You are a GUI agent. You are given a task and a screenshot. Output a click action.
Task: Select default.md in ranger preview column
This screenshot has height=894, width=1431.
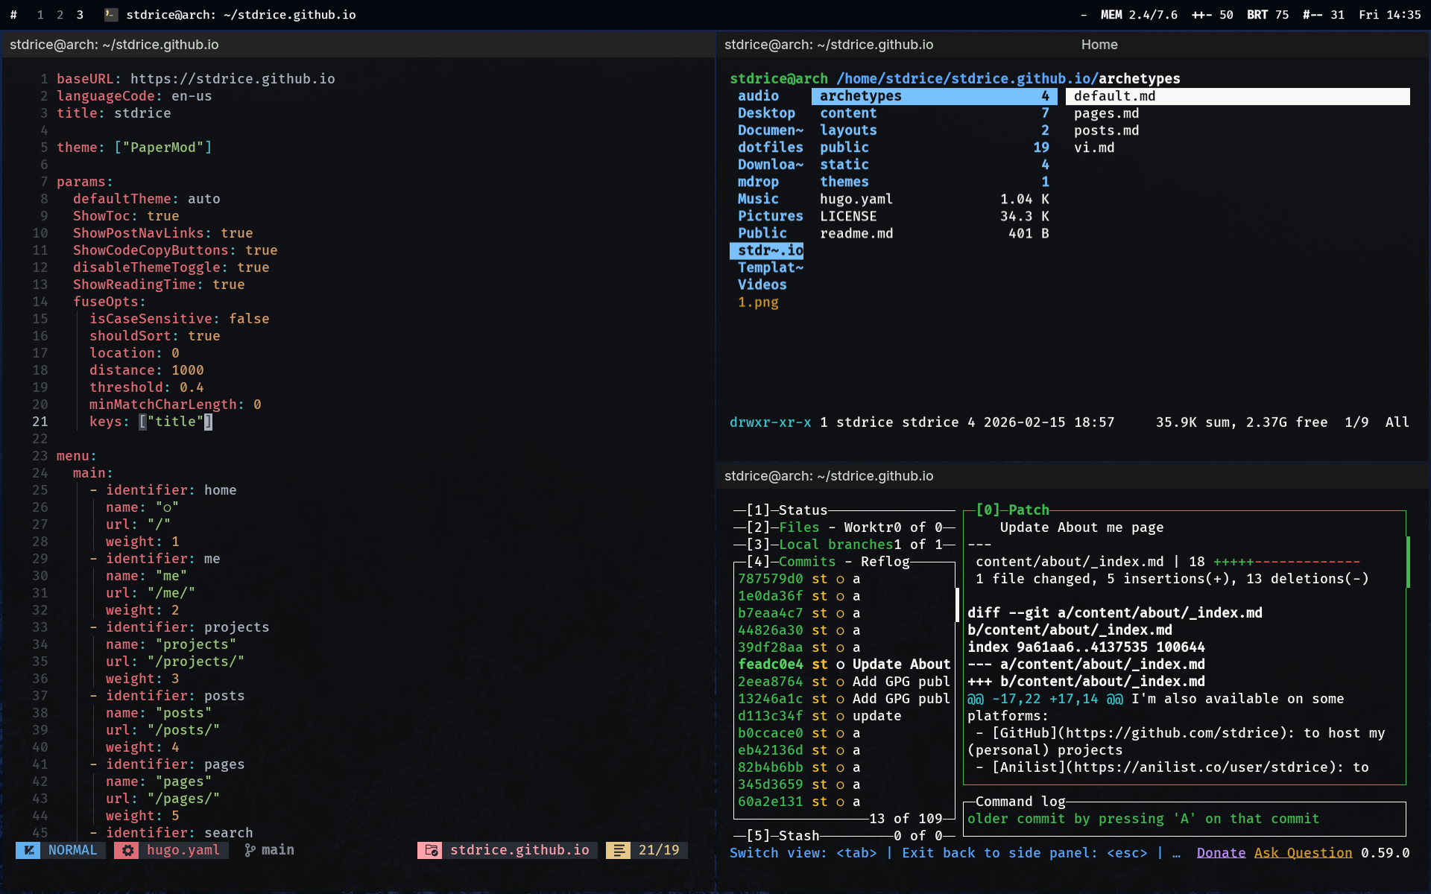[1238, 96]
